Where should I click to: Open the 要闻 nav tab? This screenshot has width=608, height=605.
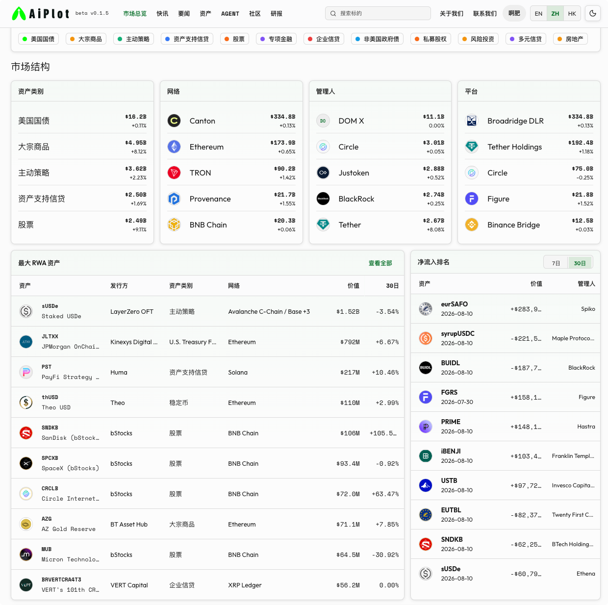pyautogui.click(x=184, y=14)
